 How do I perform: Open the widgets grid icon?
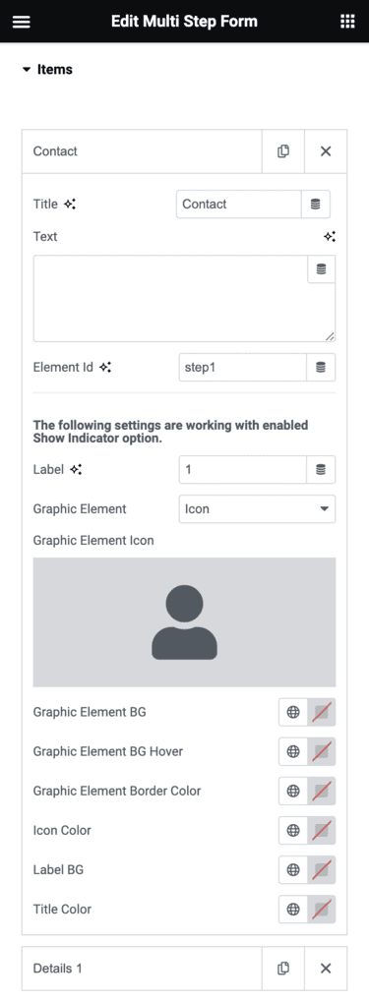click(x=347, y=22)
